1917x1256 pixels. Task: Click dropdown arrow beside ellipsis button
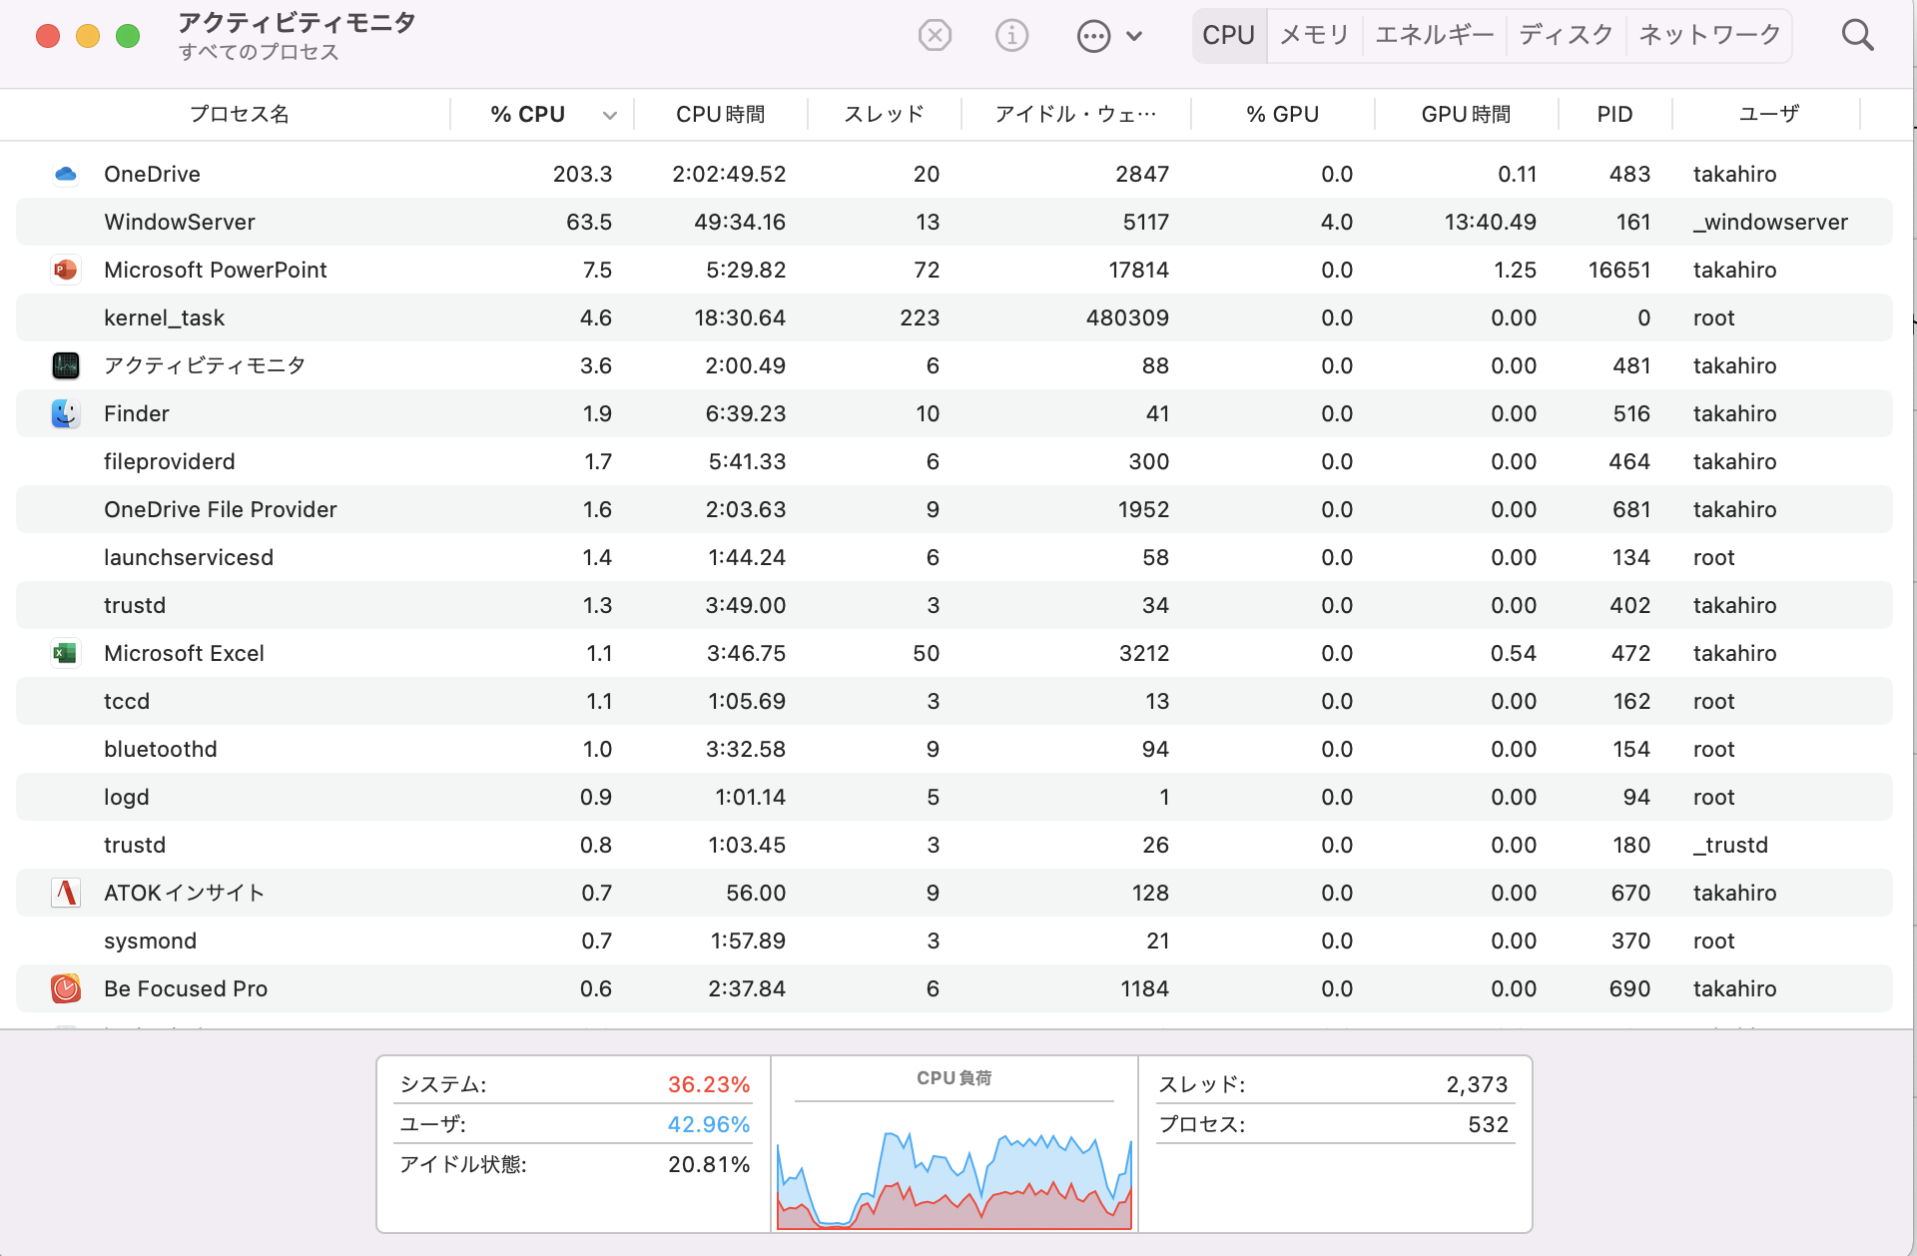(1134, 36)
